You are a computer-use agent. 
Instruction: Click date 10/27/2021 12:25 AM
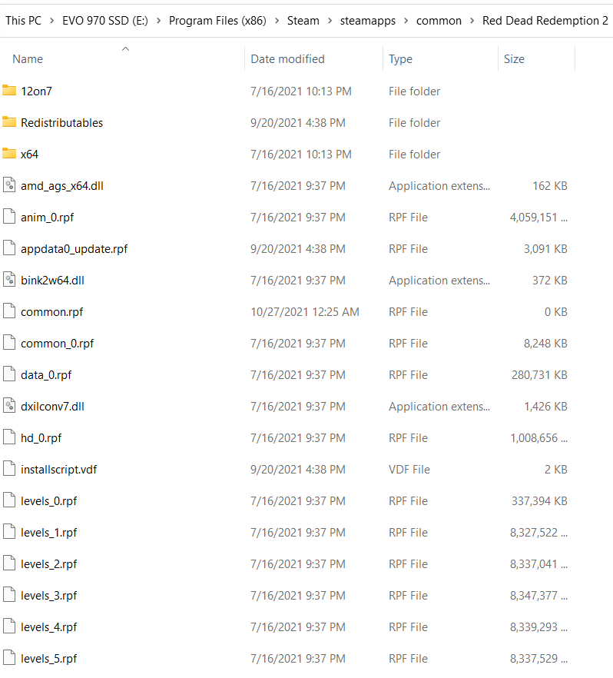[x=304, y=312]
